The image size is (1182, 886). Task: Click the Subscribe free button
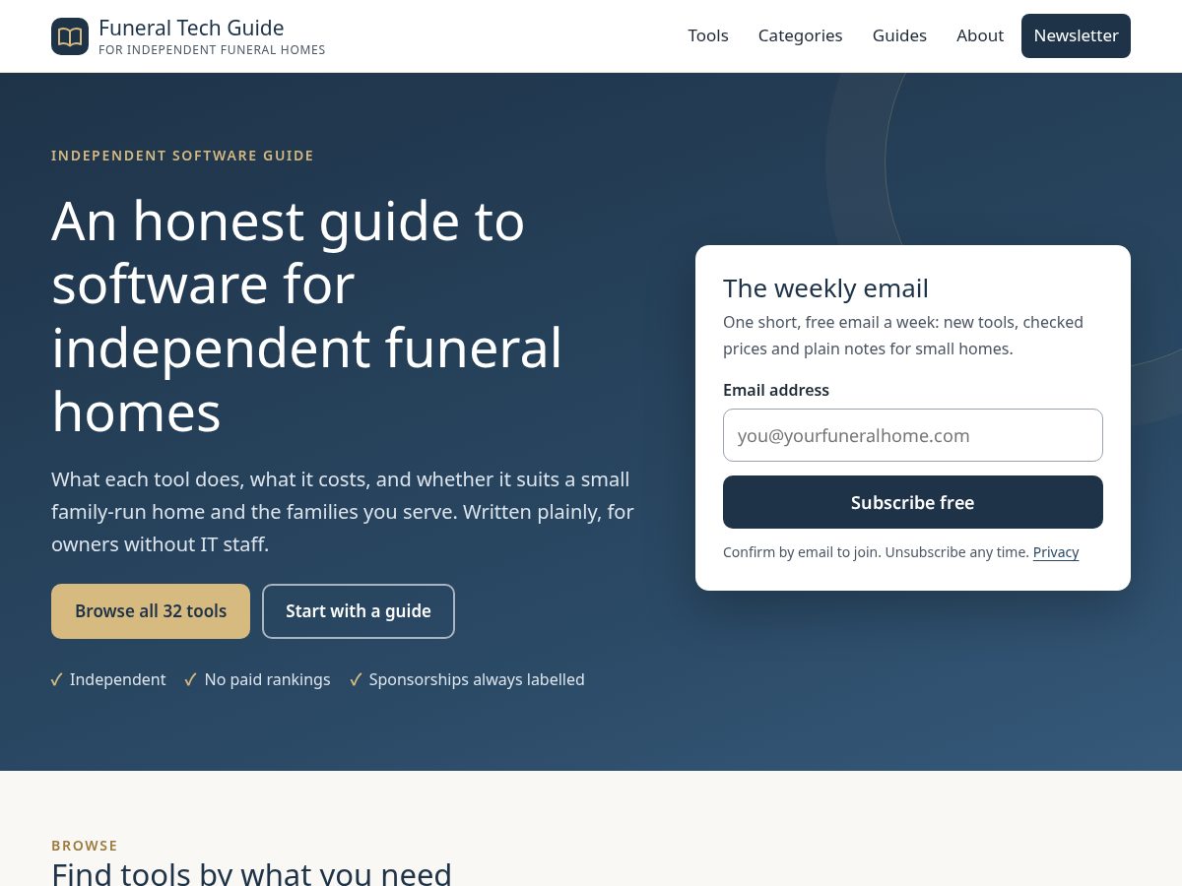[913, 502]
